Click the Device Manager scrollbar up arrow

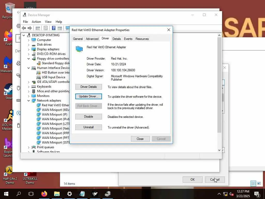click(219, 35)
